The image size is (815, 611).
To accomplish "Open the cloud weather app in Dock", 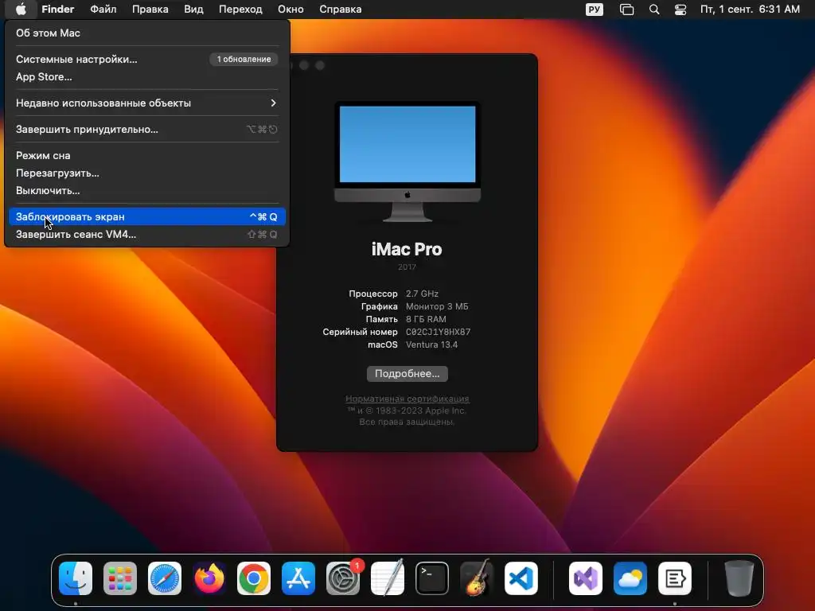I will (x=630, y=578).
